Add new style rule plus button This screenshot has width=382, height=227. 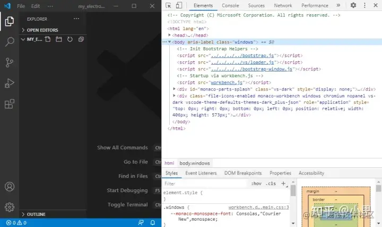pyautogui.click(x=283, y=184)
